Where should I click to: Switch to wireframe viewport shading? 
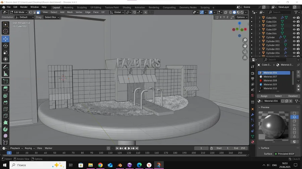[230, 12]
